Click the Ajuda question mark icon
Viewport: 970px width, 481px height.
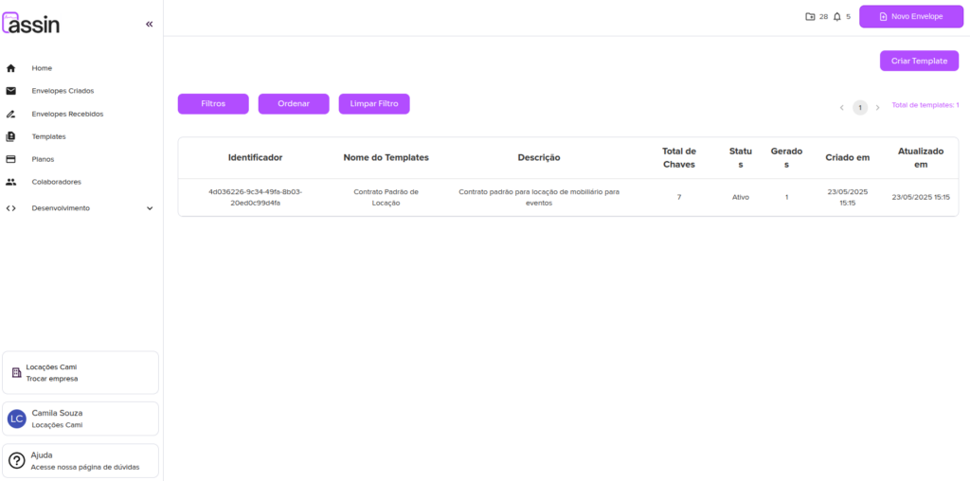pos(16,461)
